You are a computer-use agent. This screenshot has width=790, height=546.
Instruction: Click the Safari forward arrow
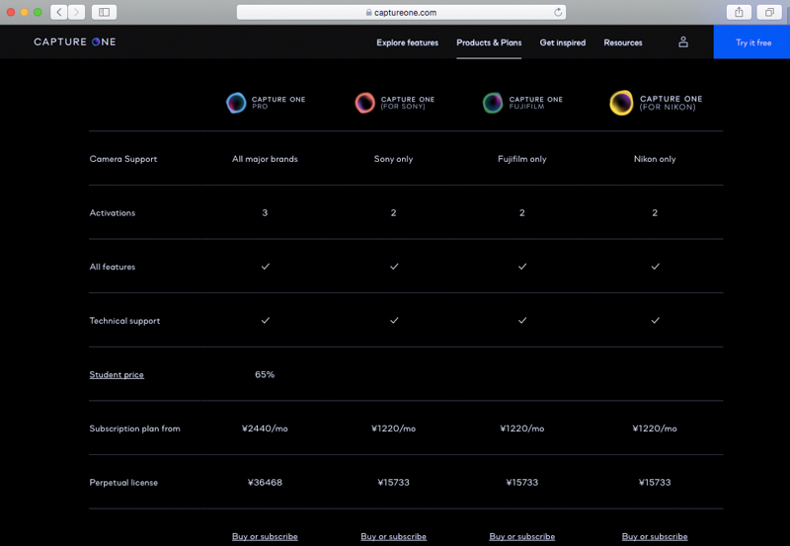click(76, 12)
